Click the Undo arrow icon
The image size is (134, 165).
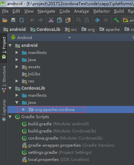click(x=32, y=20)
